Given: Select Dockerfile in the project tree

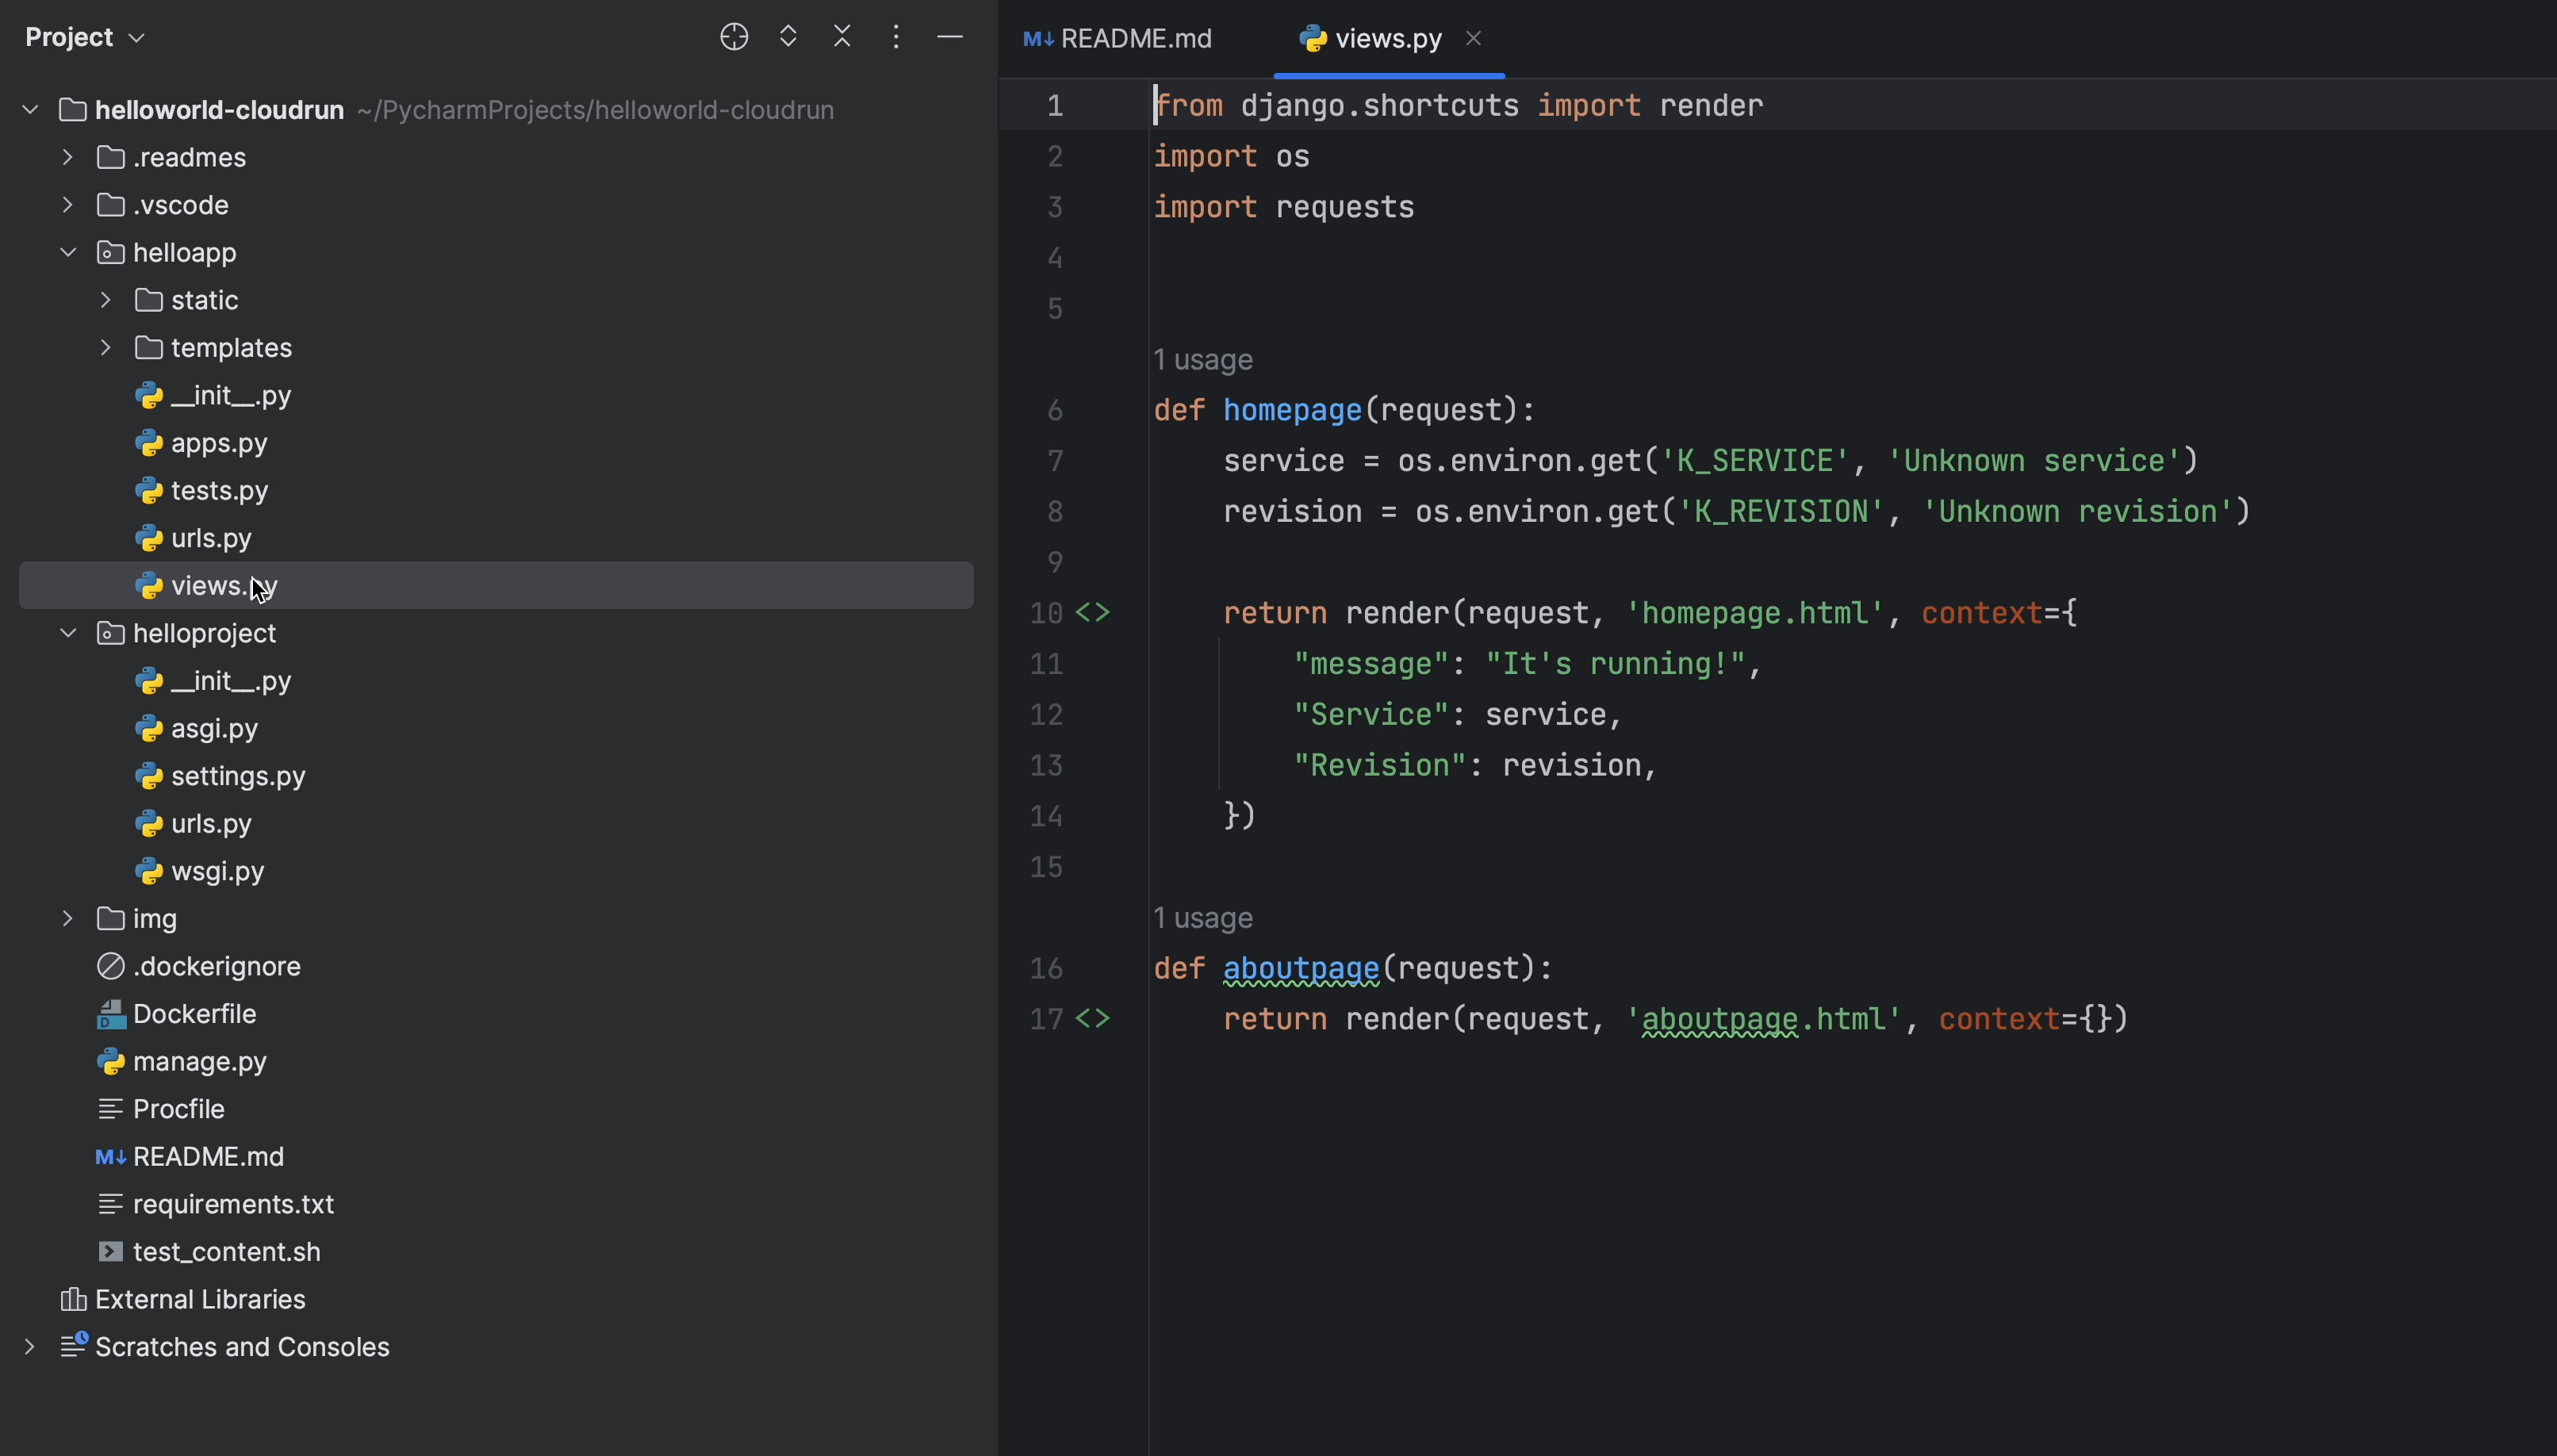Looking at the screenshot, I should point(194,1014).
